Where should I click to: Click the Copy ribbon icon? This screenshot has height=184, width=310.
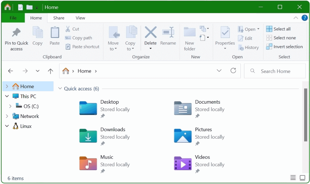coord(38,32)
